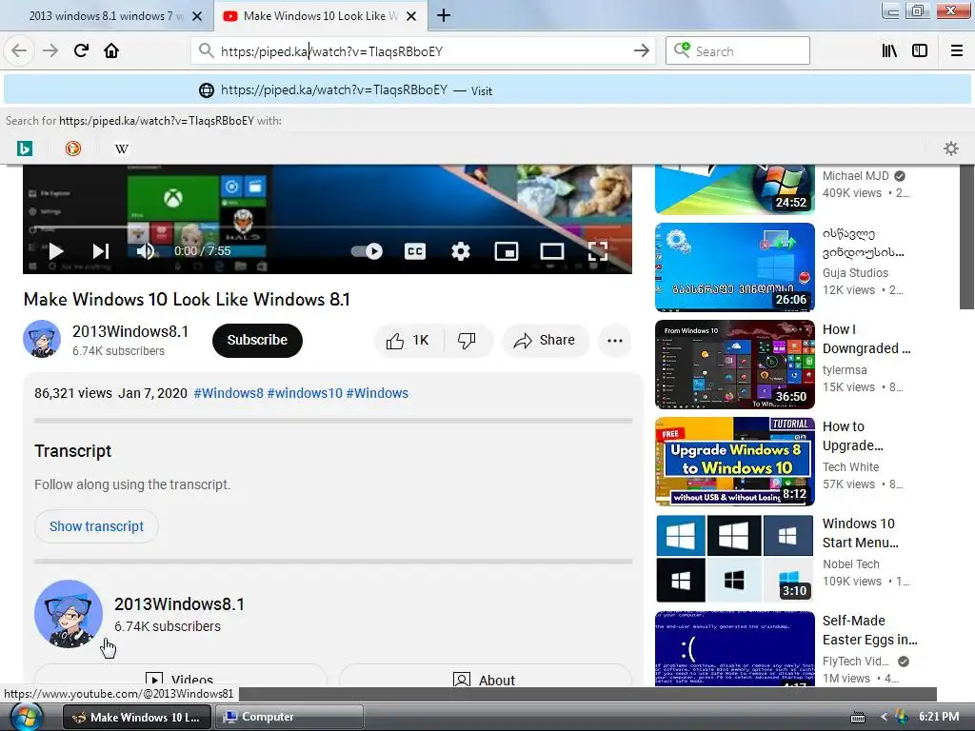
Task: Close the Make Windows 10 tab
Action: (411, 16)
